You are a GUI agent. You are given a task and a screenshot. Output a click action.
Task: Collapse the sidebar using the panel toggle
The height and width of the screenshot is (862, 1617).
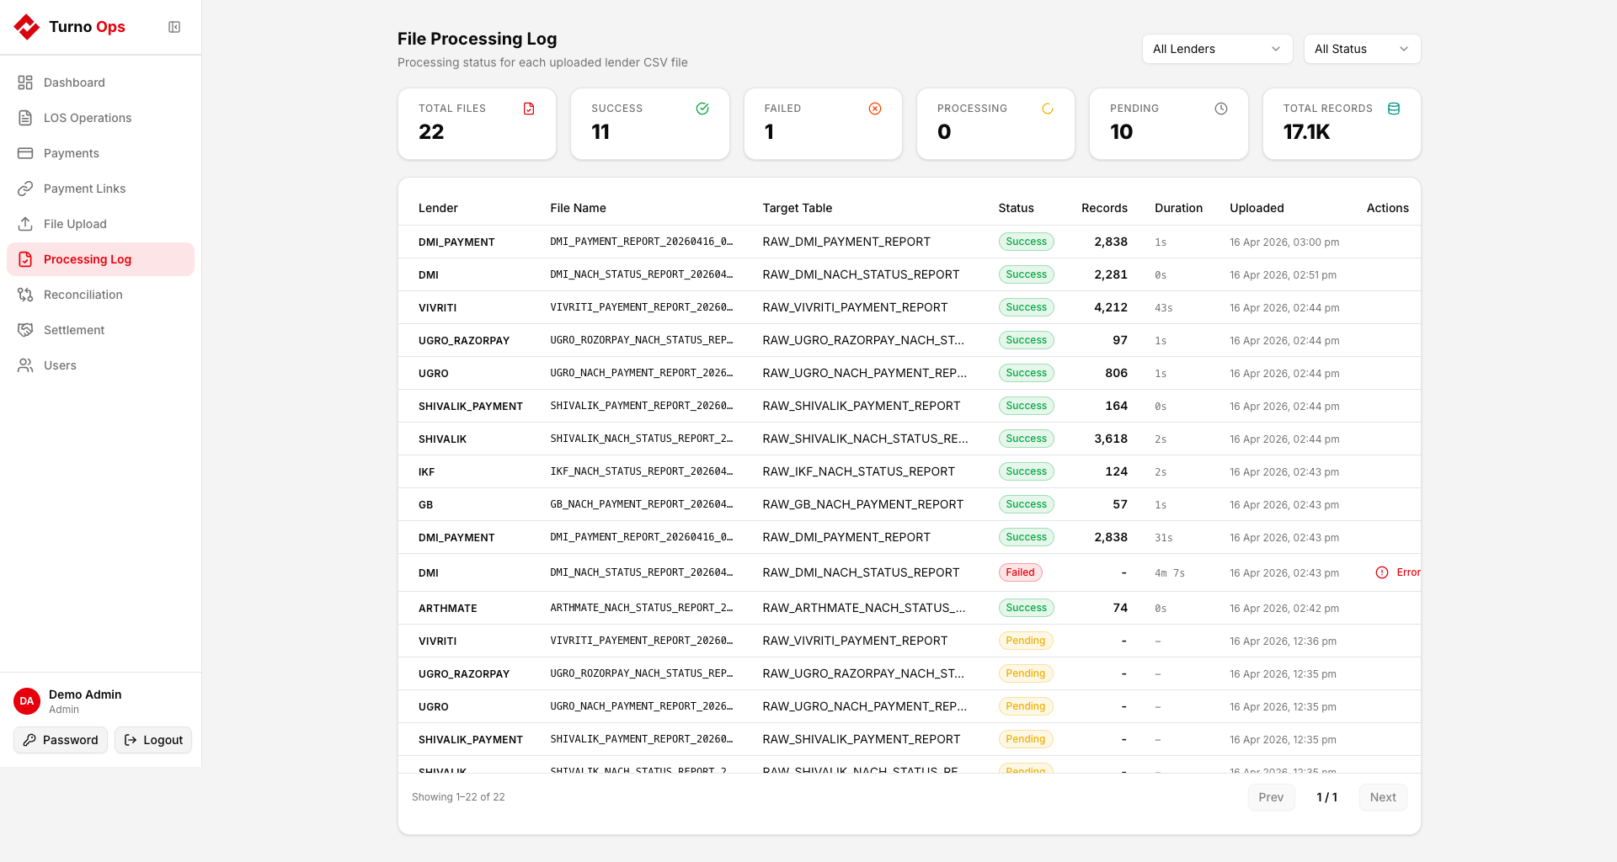pyautogui.click(x=174, y=26)
